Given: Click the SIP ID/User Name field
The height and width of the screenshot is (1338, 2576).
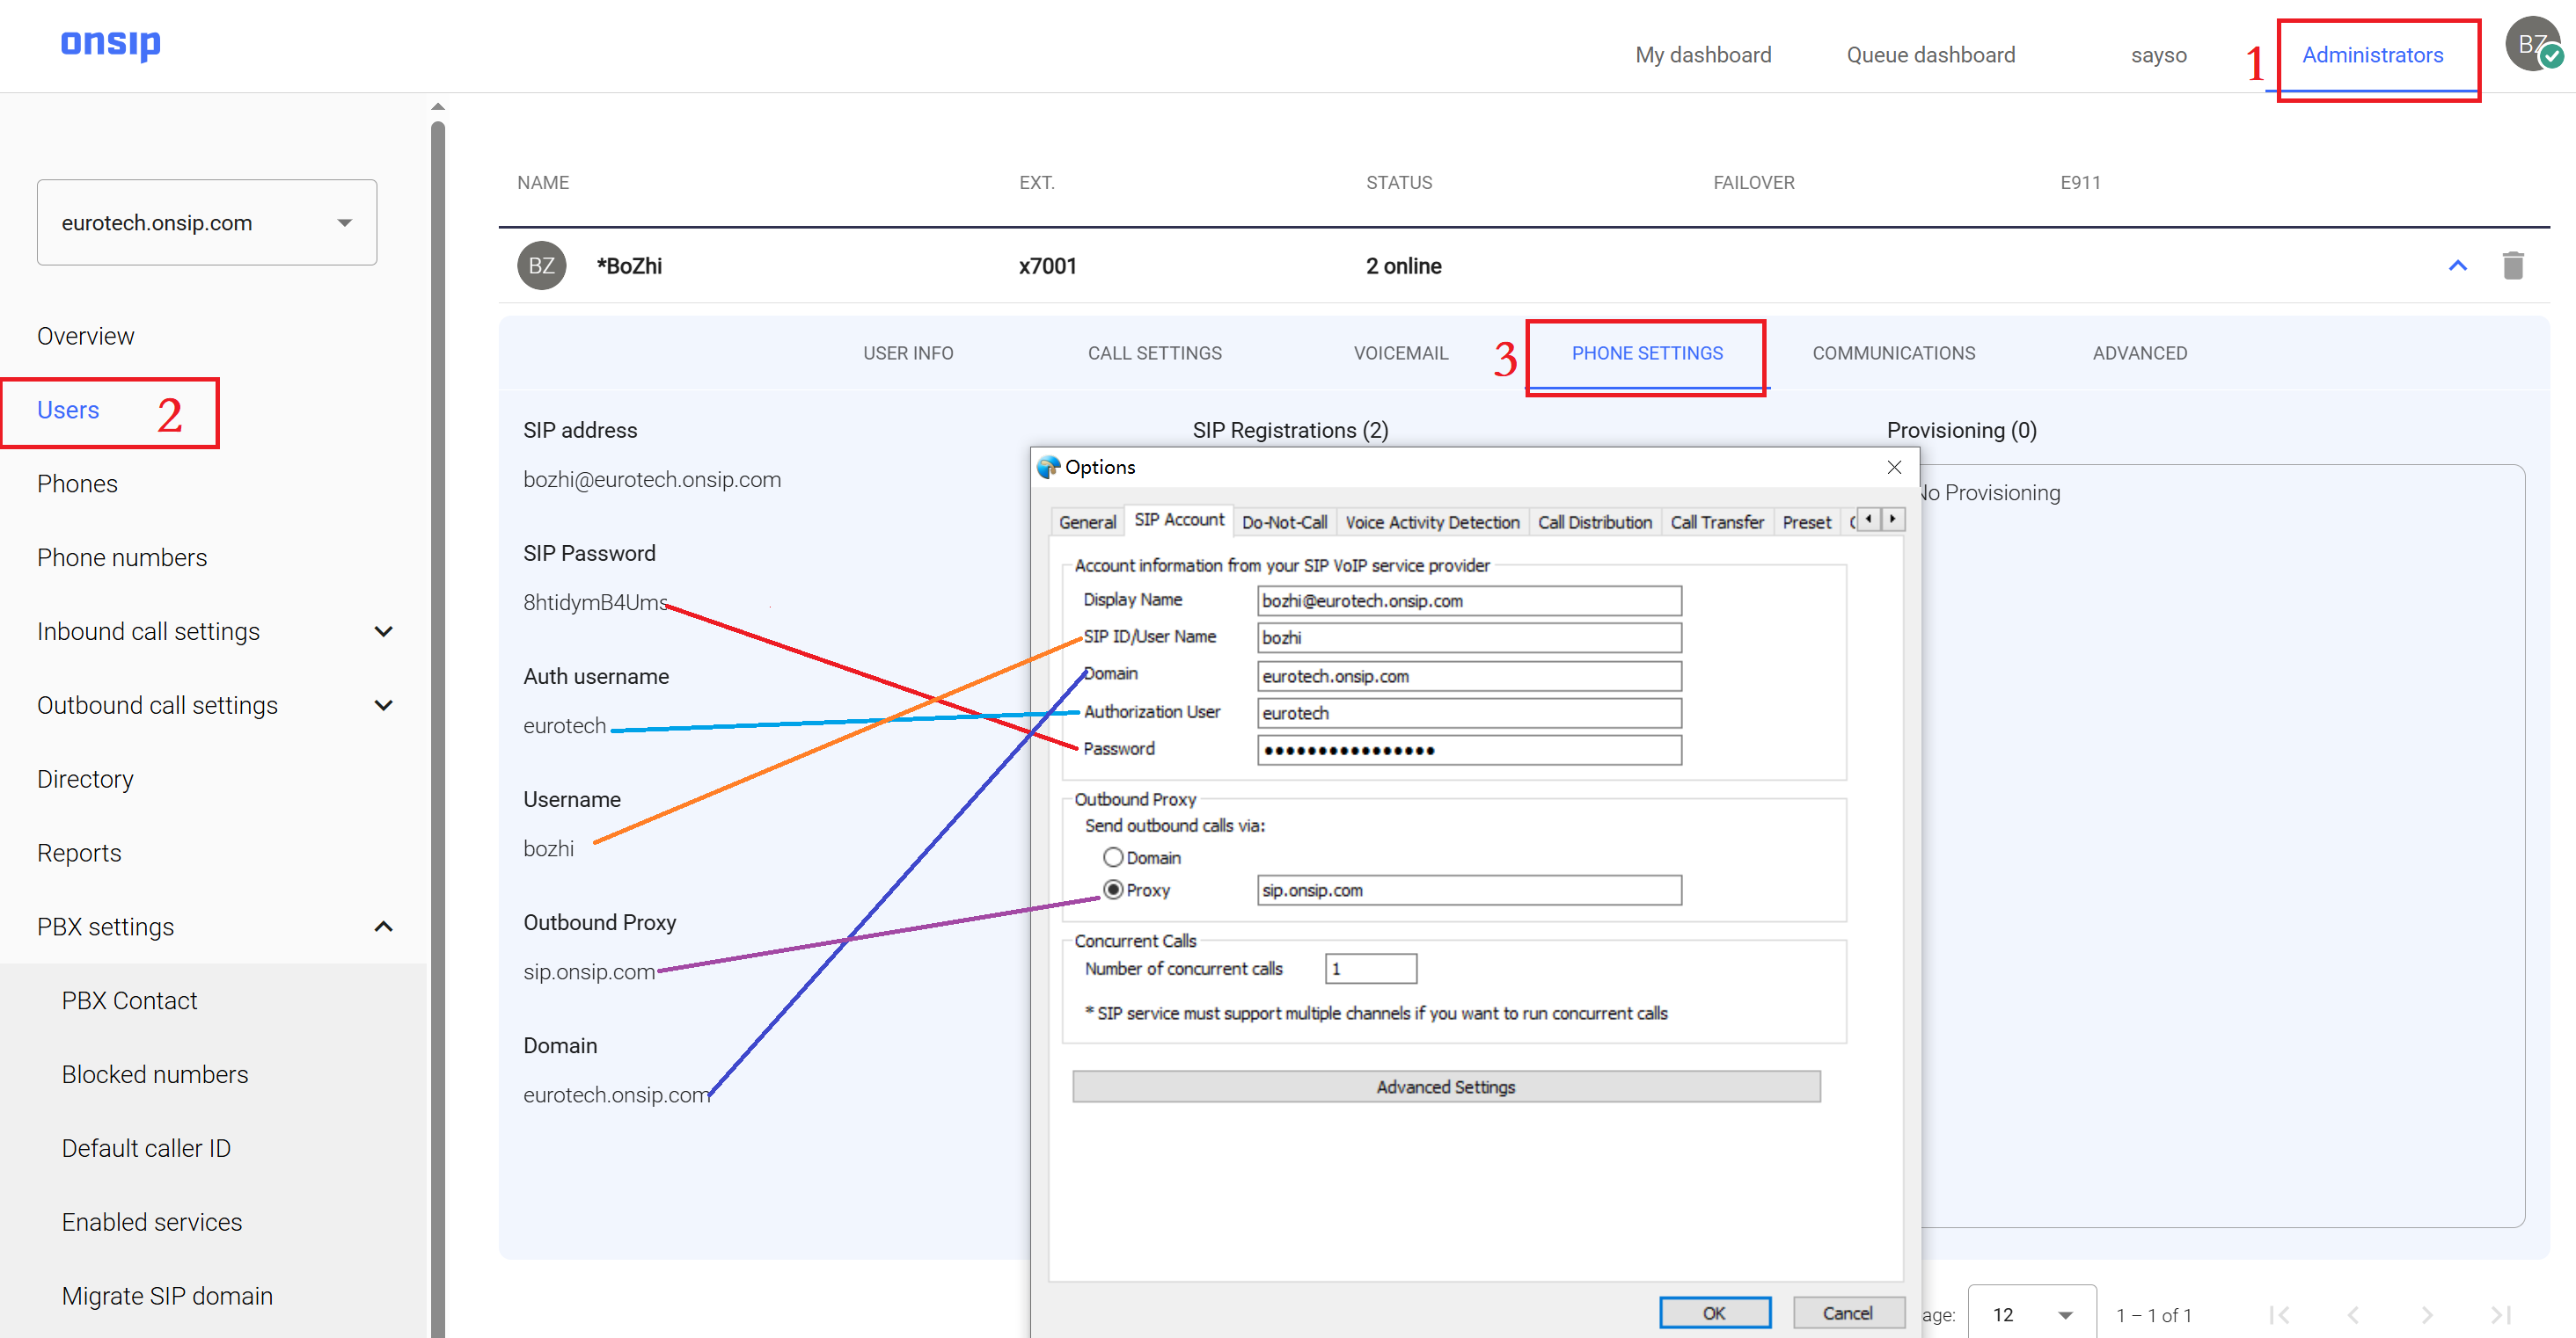Looking at the screenshot, I should (x=1468, y=637).
